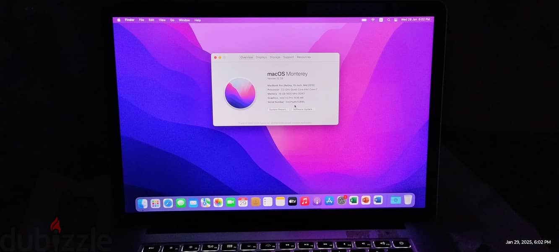Check battery status in menu bar
The width and height of the screenshot is (559, 252).
click(364, 20)
